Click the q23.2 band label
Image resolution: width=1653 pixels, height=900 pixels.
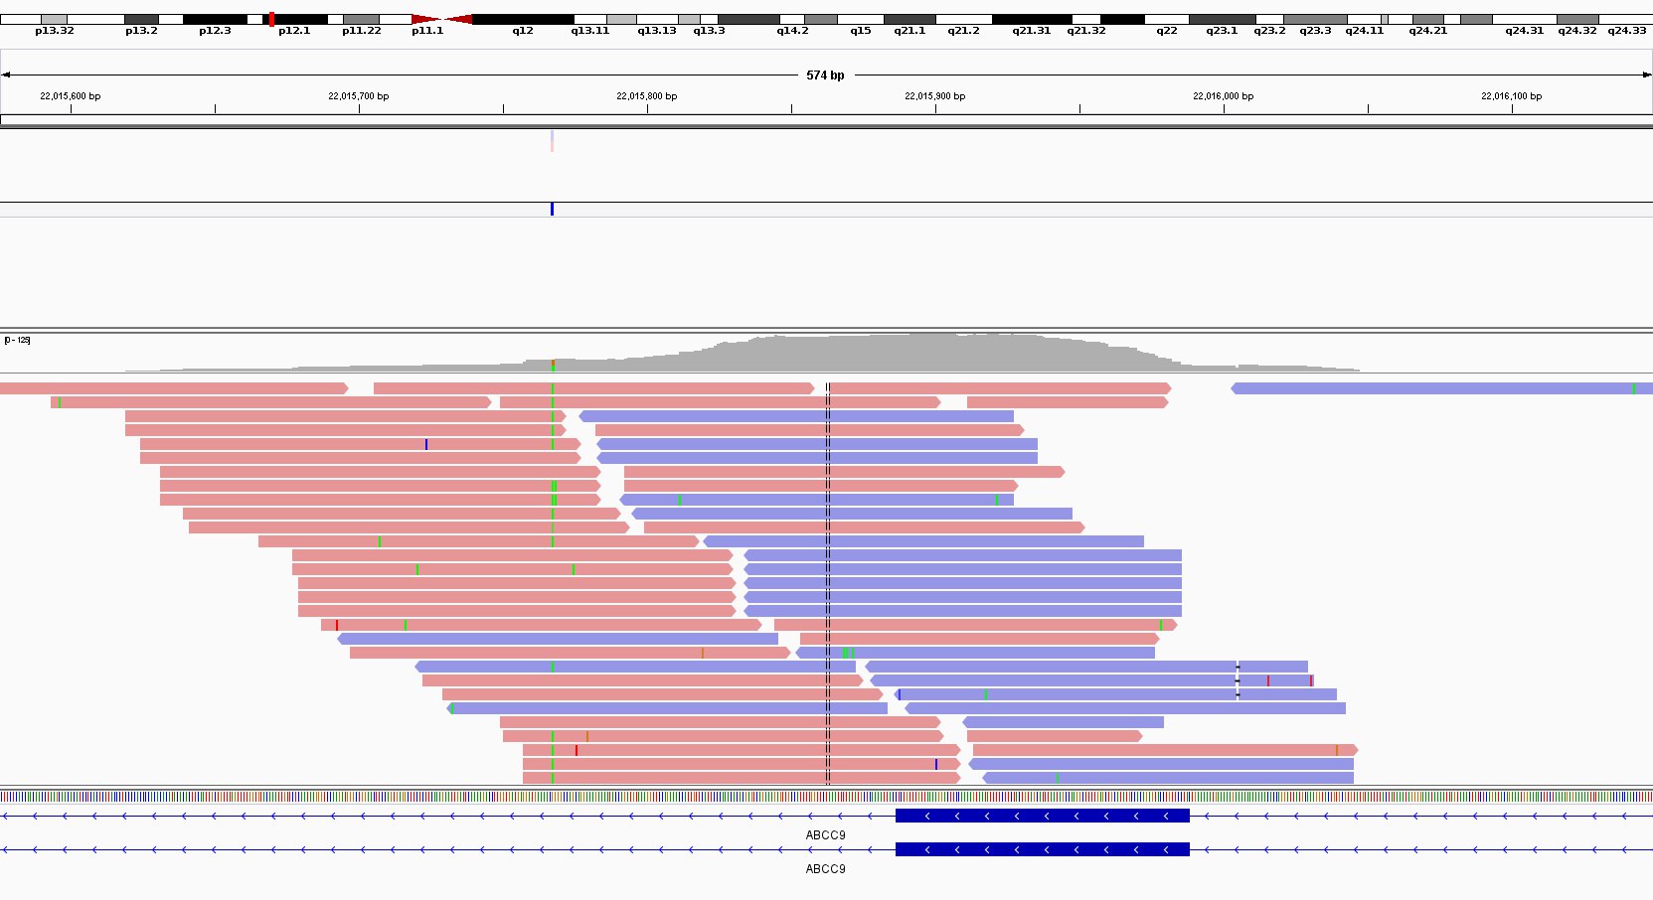point(1269,31)
